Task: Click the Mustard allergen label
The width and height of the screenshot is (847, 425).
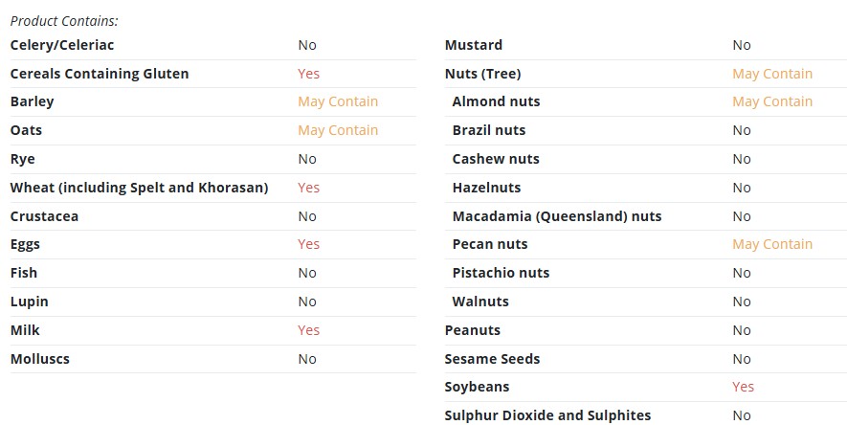Action: pos(474,45)
